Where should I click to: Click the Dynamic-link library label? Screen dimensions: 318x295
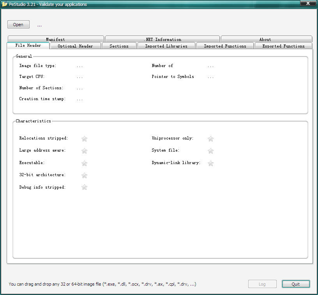click(x=176, y=163)
